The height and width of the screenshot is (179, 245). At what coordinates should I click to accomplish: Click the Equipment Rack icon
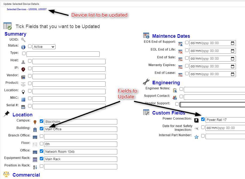point(35,159)
